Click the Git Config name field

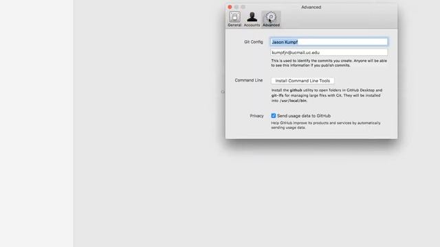point(329,42)
